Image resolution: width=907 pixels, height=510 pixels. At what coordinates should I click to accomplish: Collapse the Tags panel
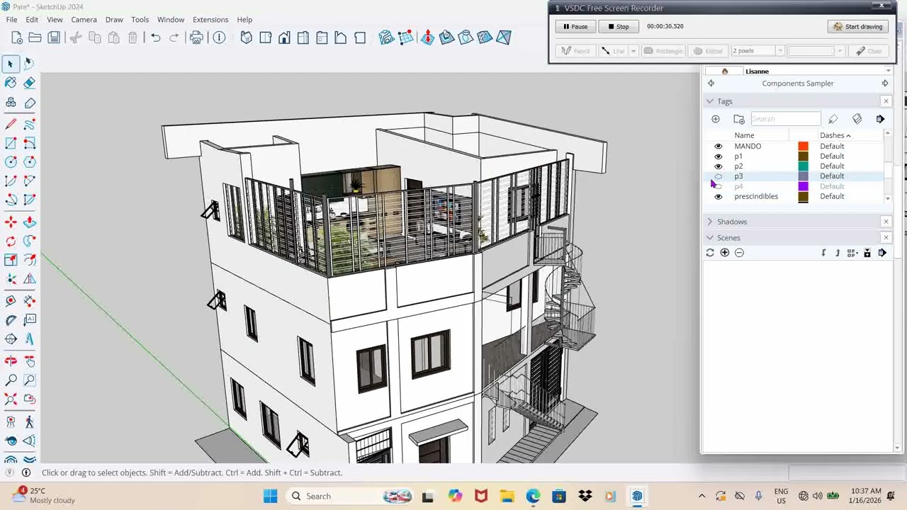(710, 101)
